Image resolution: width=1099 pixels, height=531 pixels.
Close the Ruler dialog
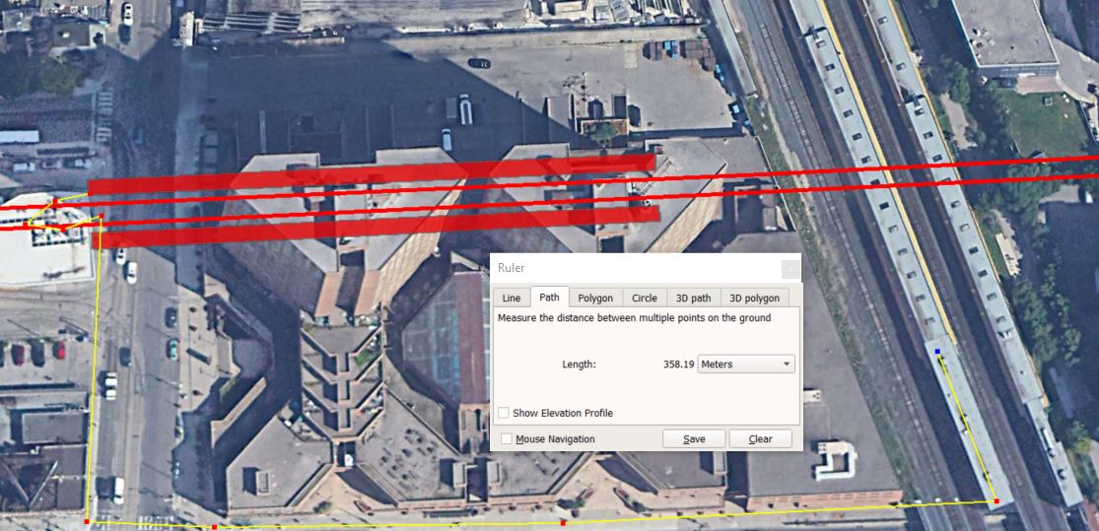790,268
